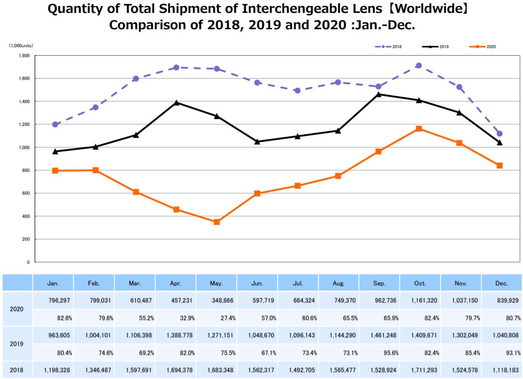Viewport: 523px width, 379px height.
Task: Click the 2020 December square data point
Action: [x=499, y=165]
